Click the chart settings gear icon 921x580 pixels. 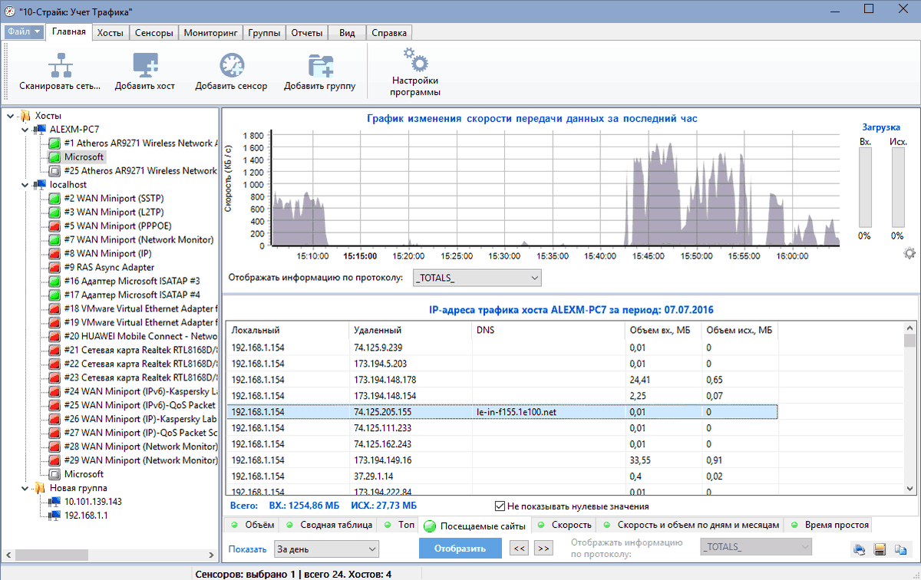909,254
